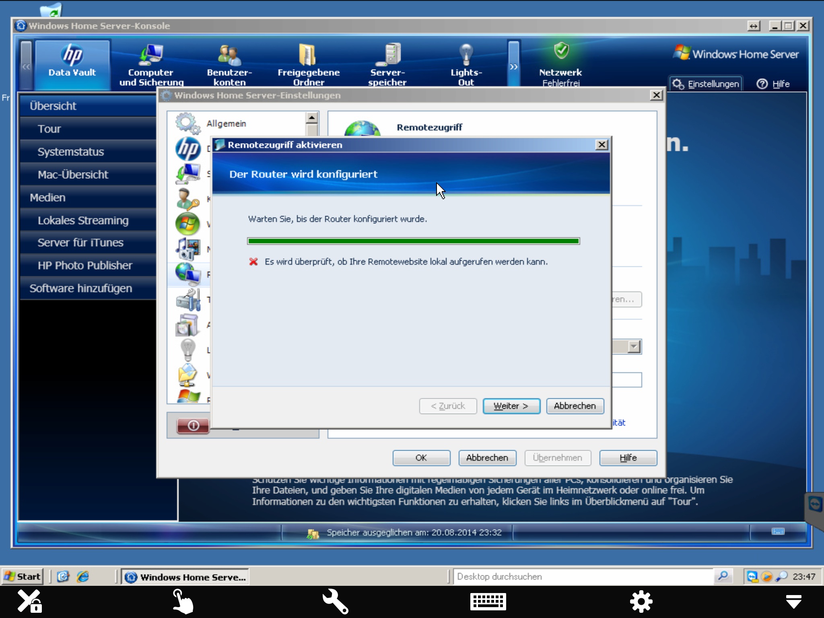Select Windows Home Server taskbar button

(x=185, y=577)
